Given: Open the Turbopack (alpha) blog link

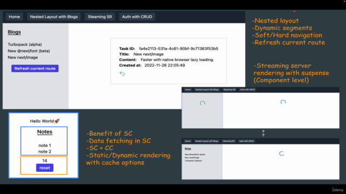Looking at the screenshot, I should pyautogui.click(x=25, y=44).
